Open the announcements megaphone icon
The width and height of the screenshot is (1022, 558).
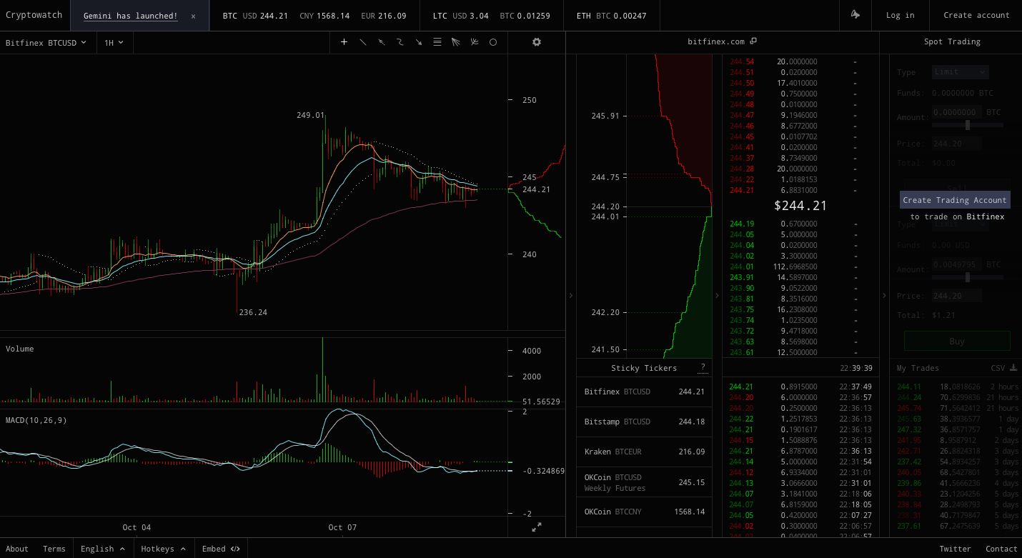coord(855,15)
